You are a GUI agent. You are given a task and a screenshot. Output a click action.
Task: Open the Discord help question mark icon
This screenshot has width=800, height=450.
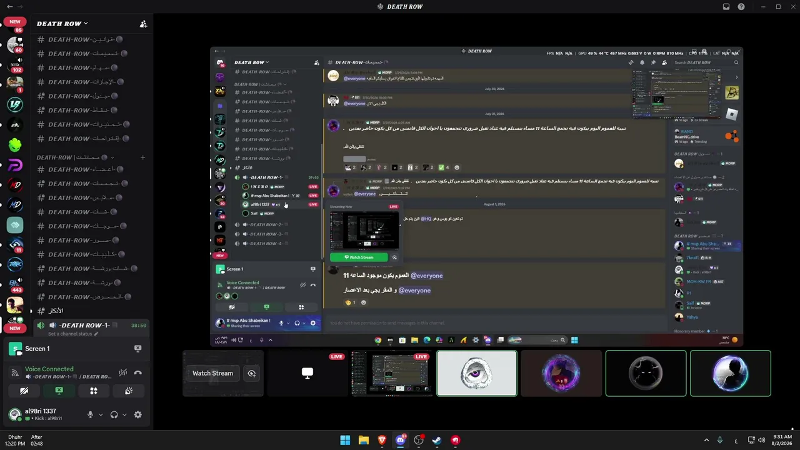741,7
